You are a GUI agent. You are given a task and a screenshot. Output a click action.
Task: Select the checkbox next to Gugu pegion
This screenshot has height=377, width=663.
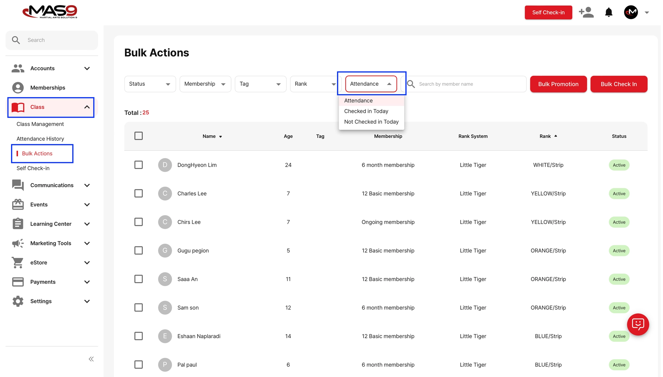(139, 250)
